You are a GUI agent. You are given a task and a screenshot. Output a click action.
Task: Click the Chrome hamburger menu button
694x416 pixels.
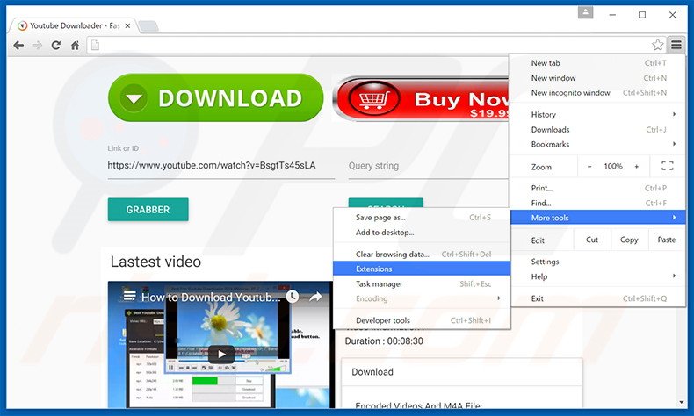[676, 45]
